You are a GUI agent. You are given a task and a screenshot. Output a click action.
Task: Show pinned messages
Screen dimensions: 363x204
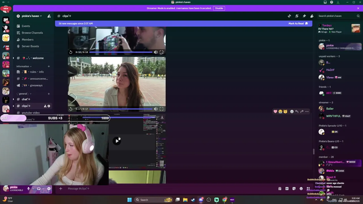(x=304, y=16)
